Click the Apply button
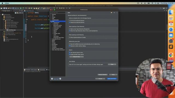 [x=113, y=75]
